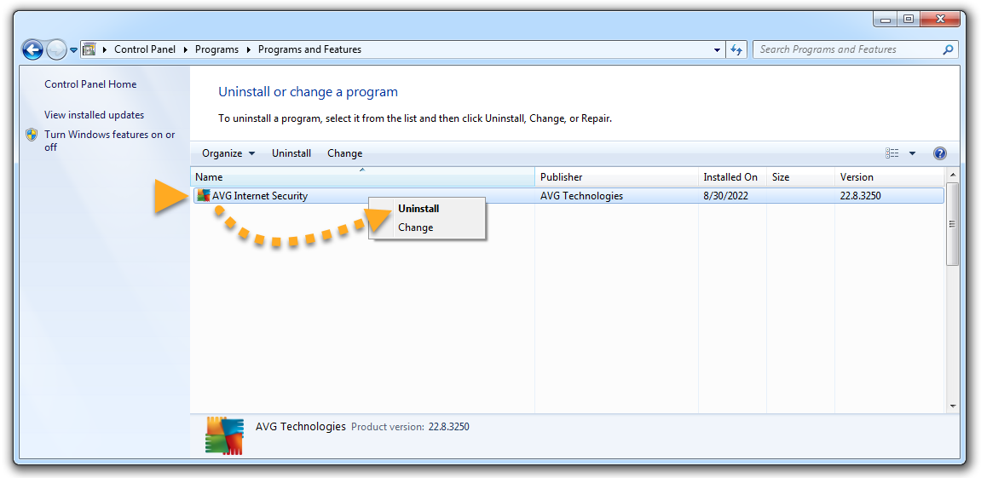
Task: Click the Search Programs and Features field
Action: click(846, 49)
